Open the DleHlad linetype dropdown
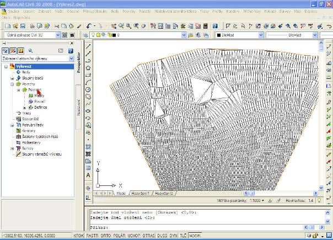This screenshot has height=240, width=333. tap(315, 35)
